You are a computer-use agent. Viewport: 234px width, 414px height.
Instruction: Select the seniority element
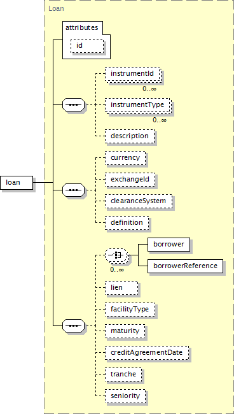[125, 396]
